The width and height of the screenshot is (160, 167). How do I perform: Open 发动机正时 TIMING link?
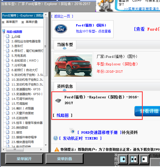click(80, 138)
